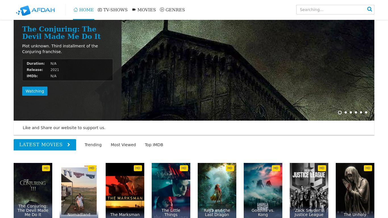The width and height of the screenshot is (388, 218).
Task: Switch to the Top IMDB tab
Action: 154,145
